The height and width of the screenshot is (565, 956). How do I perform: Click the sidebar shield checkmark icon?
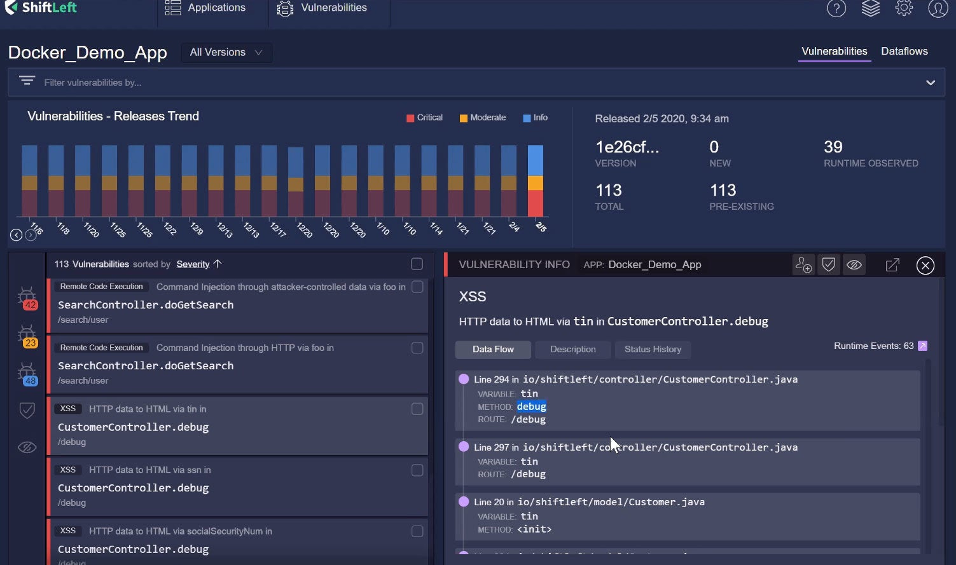(27, 410)
